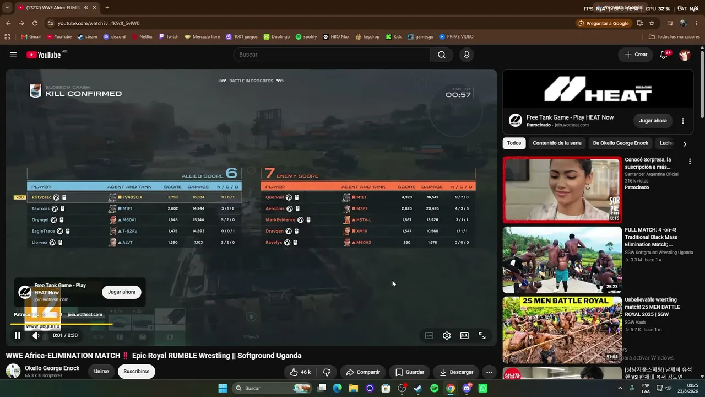Viewport: 705px width, 397px height.
Task: Click the yellow ad progress bar
Action: pyautogui.click(x=62, y=324)
